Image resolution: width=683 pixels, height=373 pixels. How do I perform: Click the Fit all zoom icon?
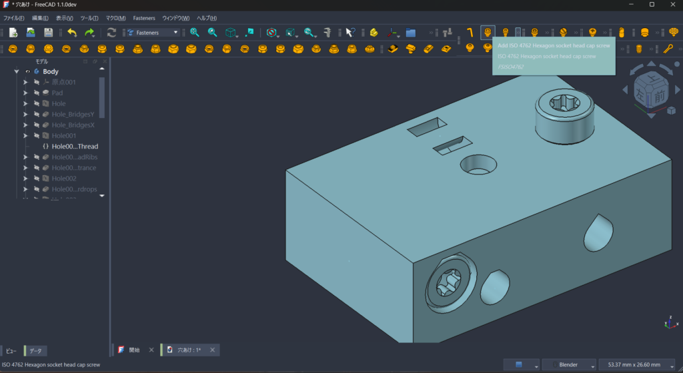click(195, 33)
